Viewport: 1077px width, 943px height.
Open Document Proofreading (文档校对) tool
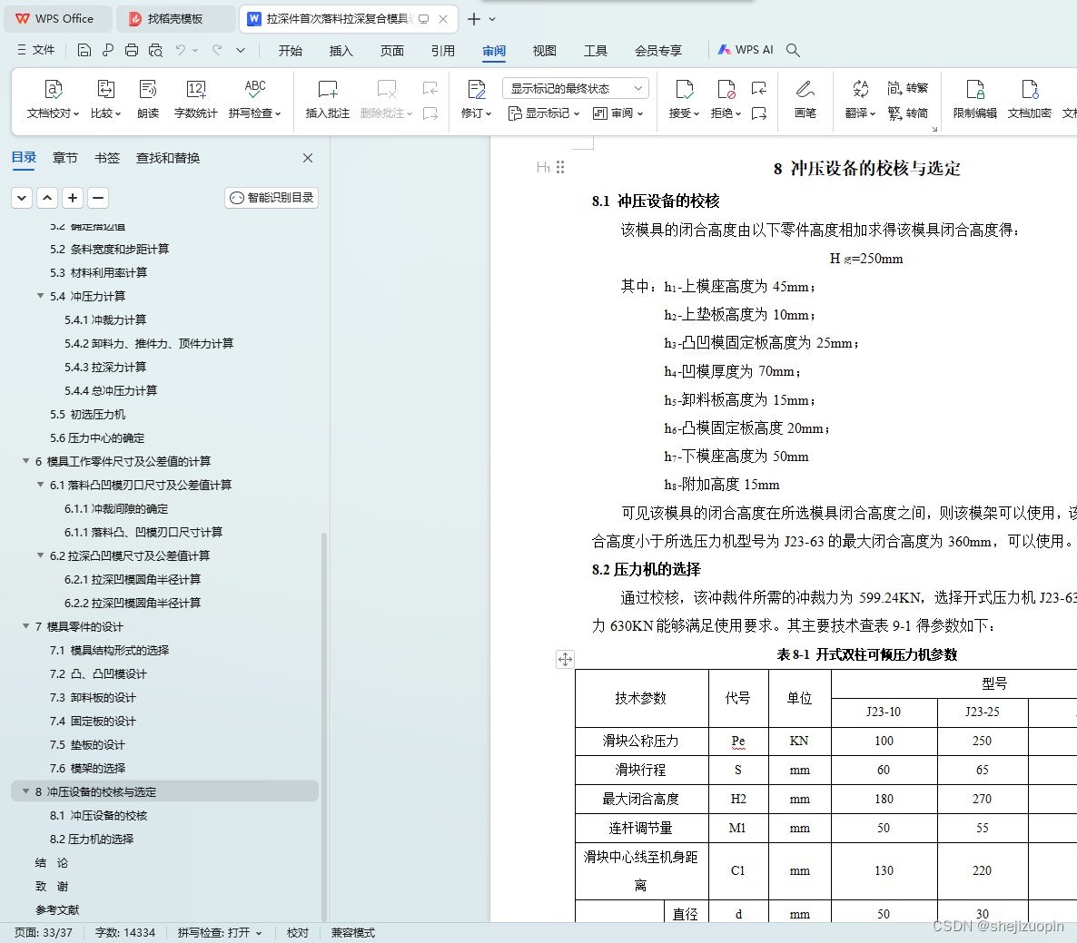coord(53,100)
